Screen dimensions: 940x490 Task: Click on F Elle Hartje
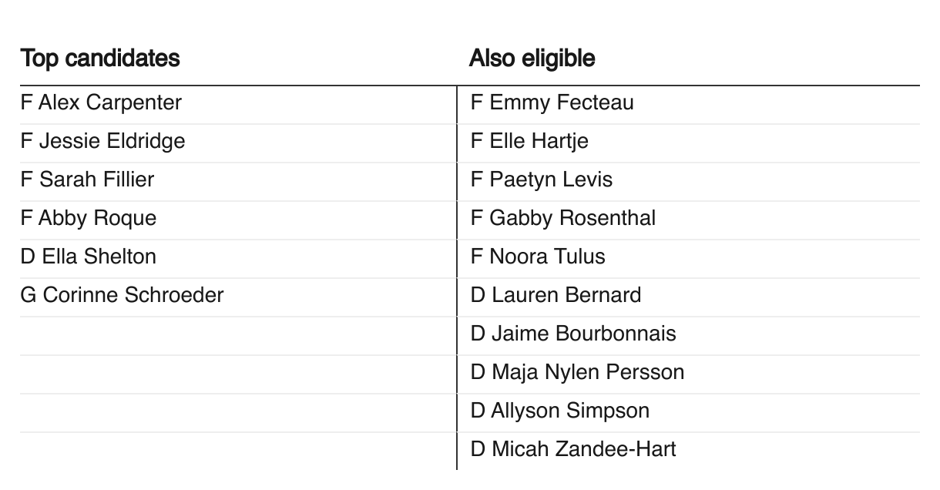[x=529, y=141]
